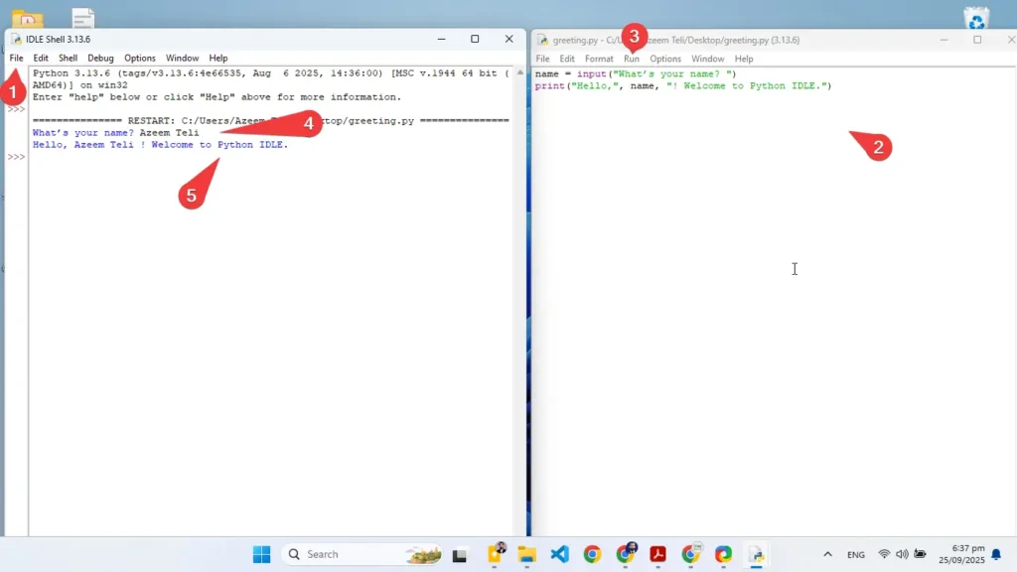Image resolution: width=1017 pixels, height=572 pixels.
Task: Open Task View from the taskbar
Action: click(460, 554)
